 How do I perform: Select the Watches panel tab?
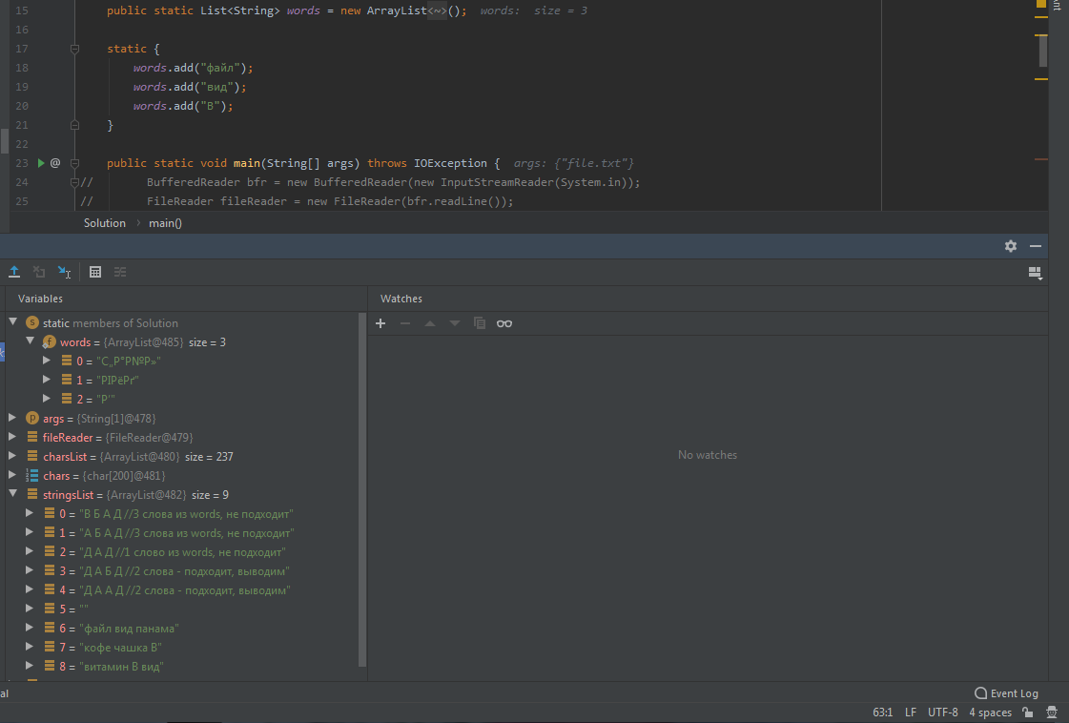[x=401, y=299]
